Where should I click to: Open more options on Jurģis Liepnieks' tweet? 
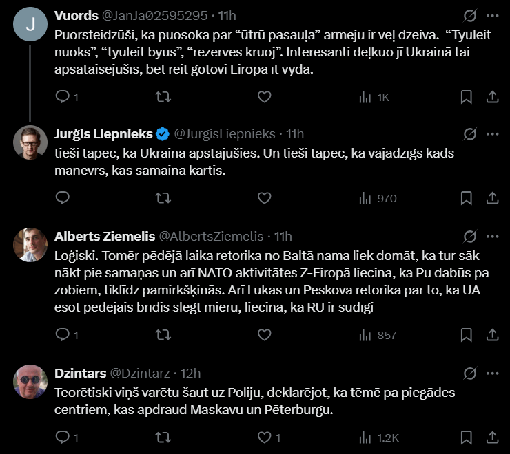tap(492, 133)
